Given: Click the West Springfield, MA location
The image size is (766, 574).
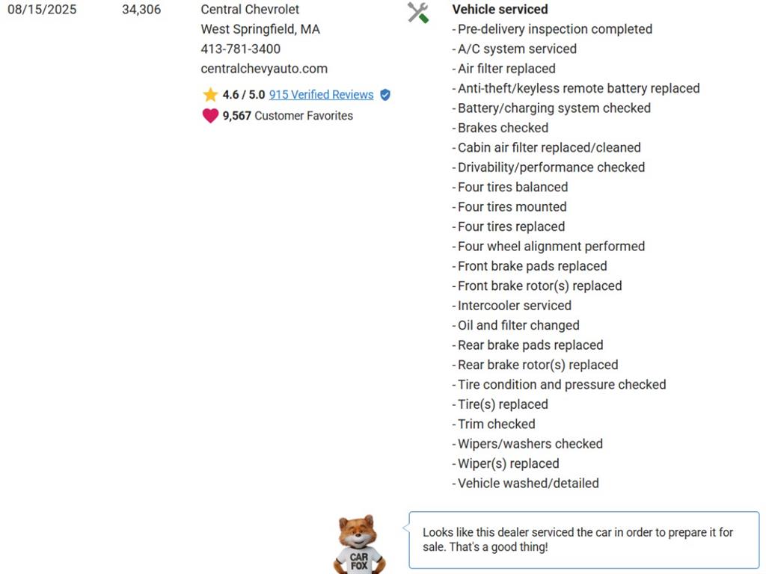Looking at the screenshot, I should pyautogui.click(x=260, y=29).
